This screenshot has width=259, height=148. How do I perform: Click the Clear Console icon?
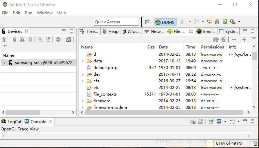pyautogui.click(x=193, y=122)
